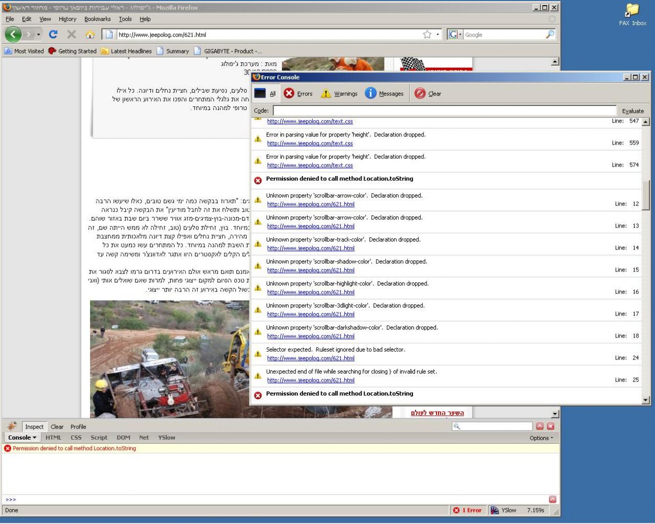Open the search engine selector dropdown
655x524 pixels.
[x=455, y=35]
